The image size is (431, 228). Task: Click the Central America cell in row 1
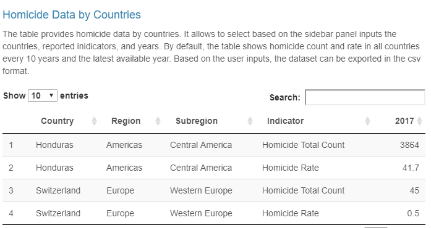tap(201, 145)
